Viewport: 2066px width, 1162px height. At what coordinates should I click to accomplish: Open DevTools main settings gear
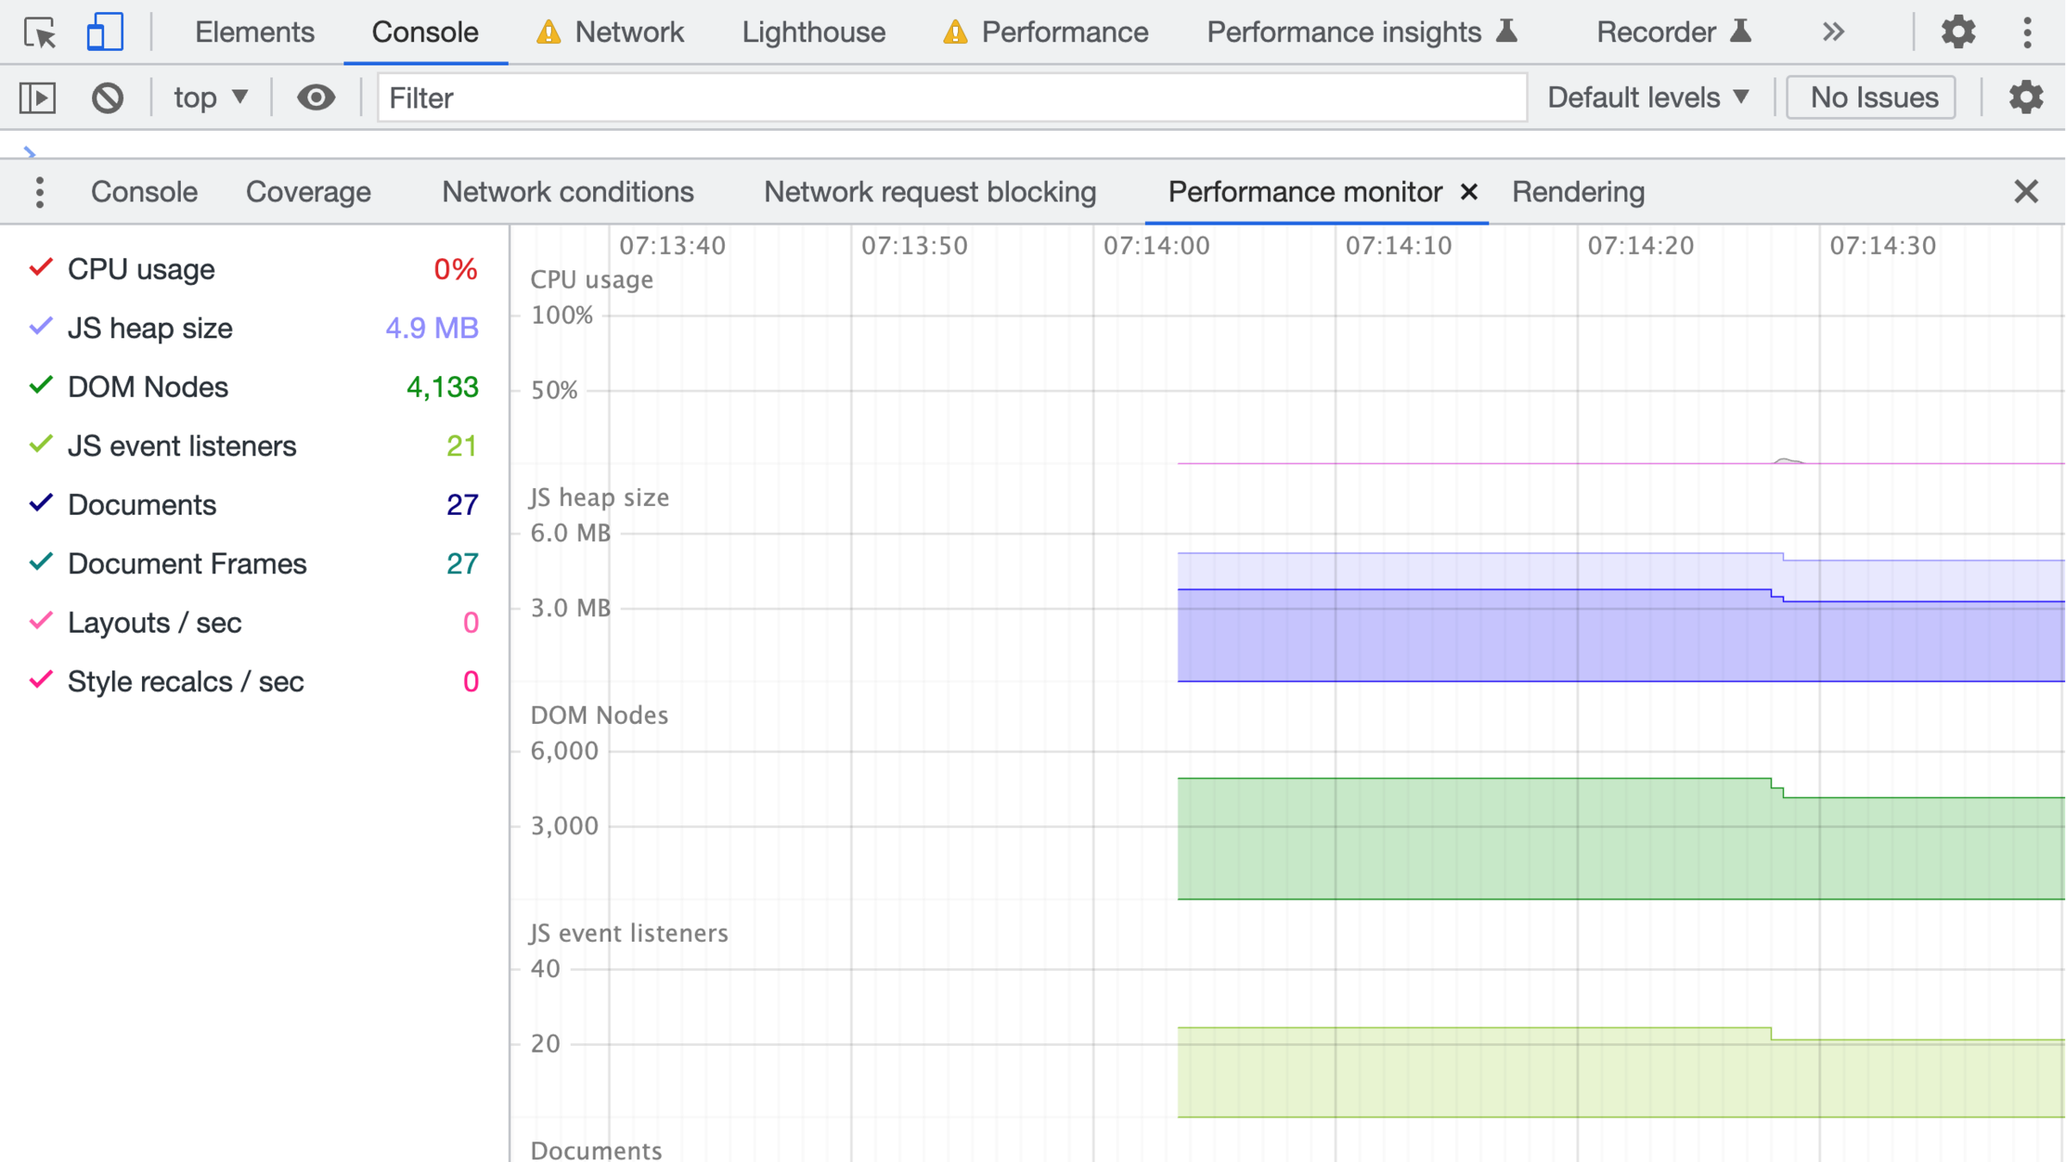tap(1958, 33)
